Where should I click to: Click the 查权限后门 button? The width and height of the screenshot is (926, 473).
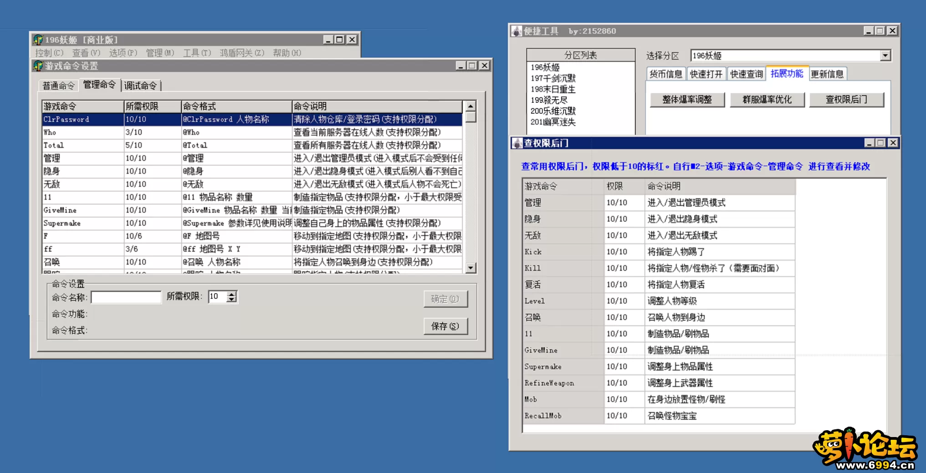pos(847,100)
